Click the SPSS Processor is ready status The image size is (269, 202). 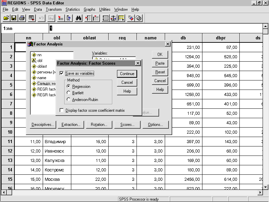click(144, 199)
